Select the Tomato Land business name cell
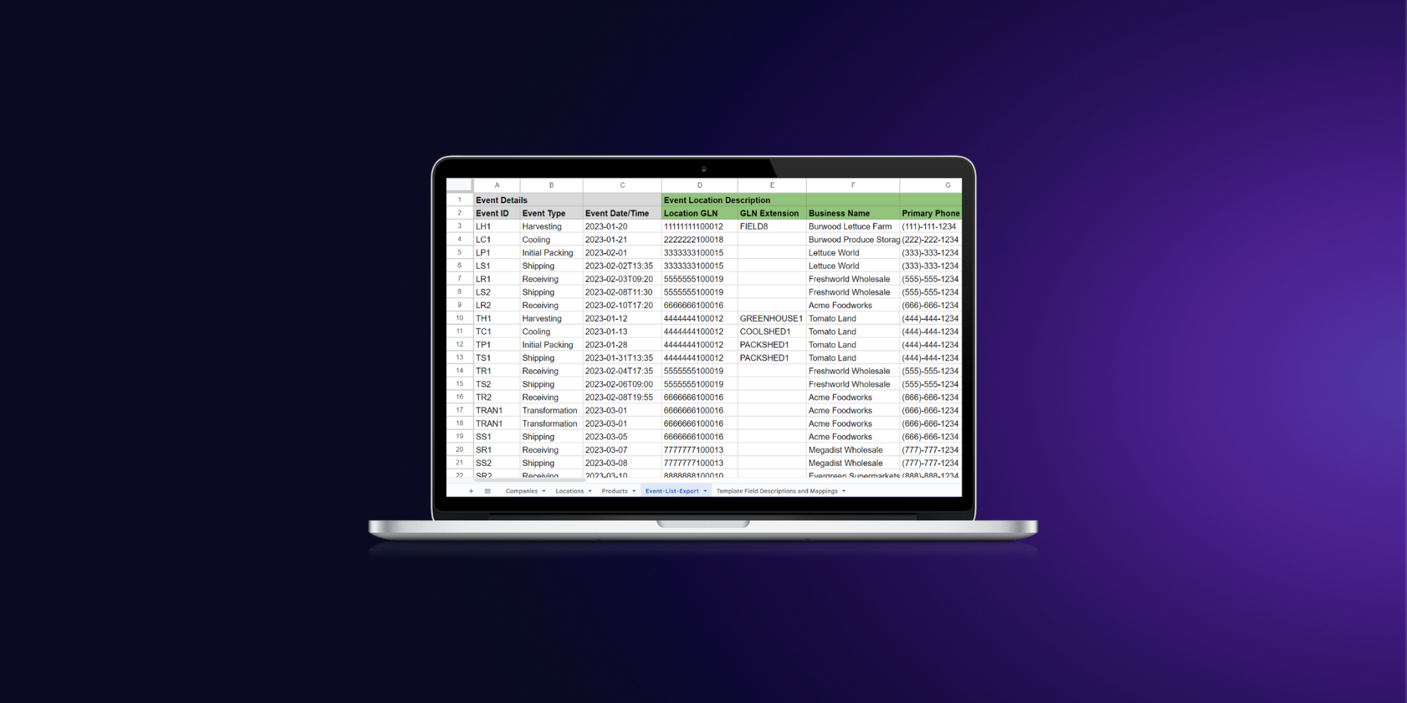 pyautogui.click(x=832, y=318)
